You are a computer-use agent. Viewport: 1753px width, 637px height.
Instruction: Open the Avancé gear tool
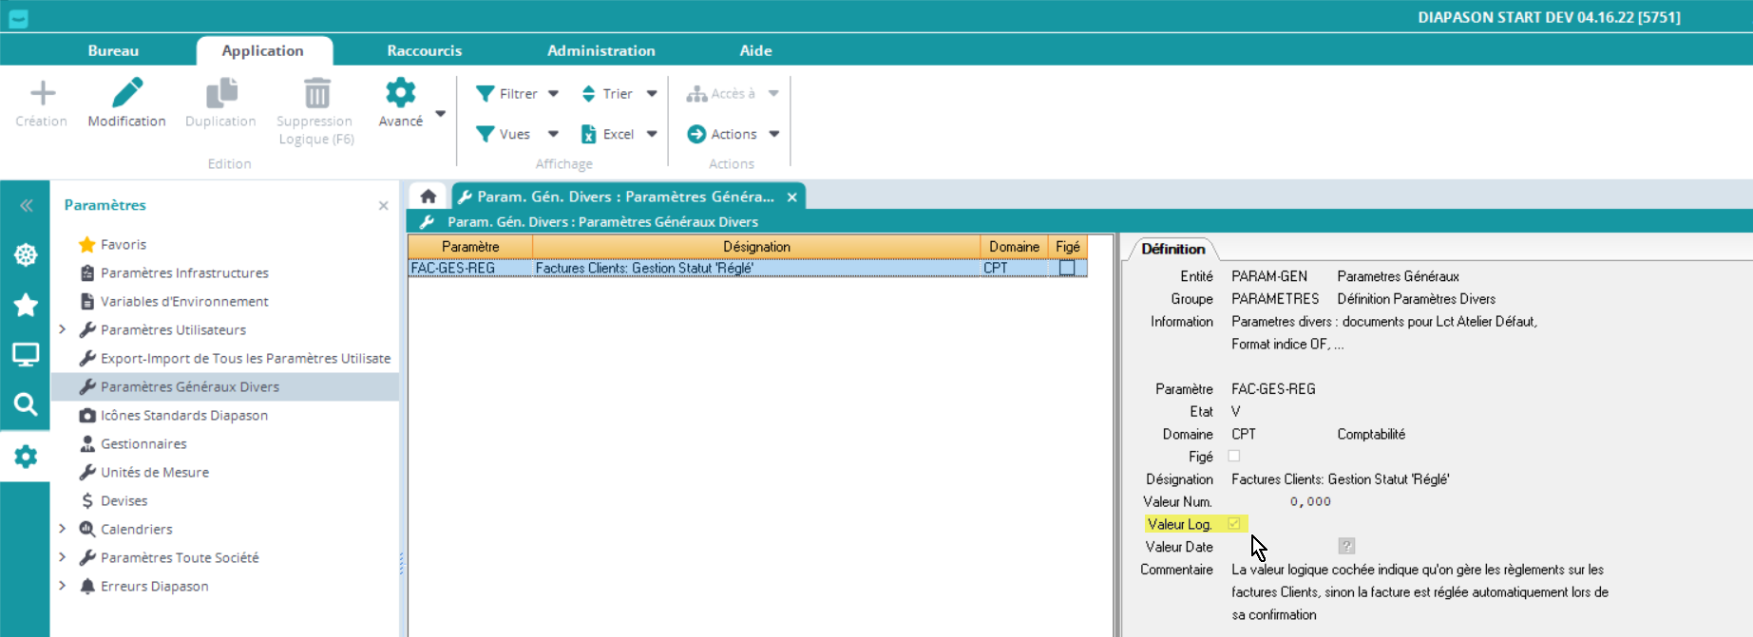400,94
